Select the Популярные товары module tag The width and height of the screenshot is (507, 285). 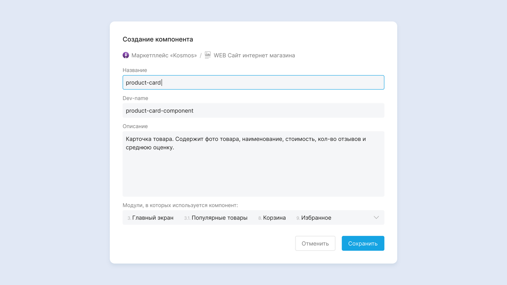(219, 218)
